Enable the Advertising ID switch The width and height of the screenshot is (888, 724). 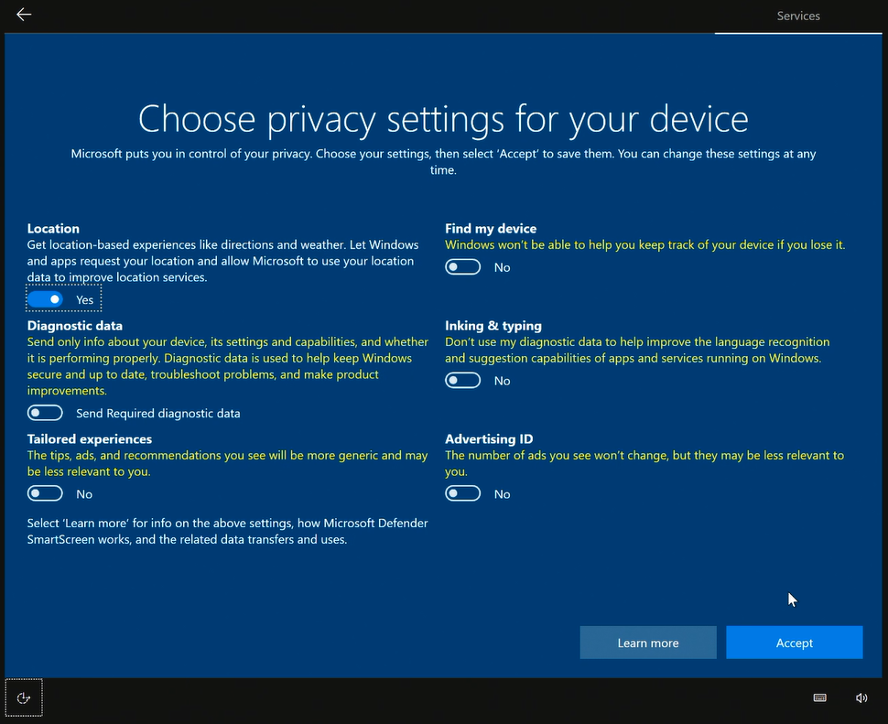click(x=462, y=493)
